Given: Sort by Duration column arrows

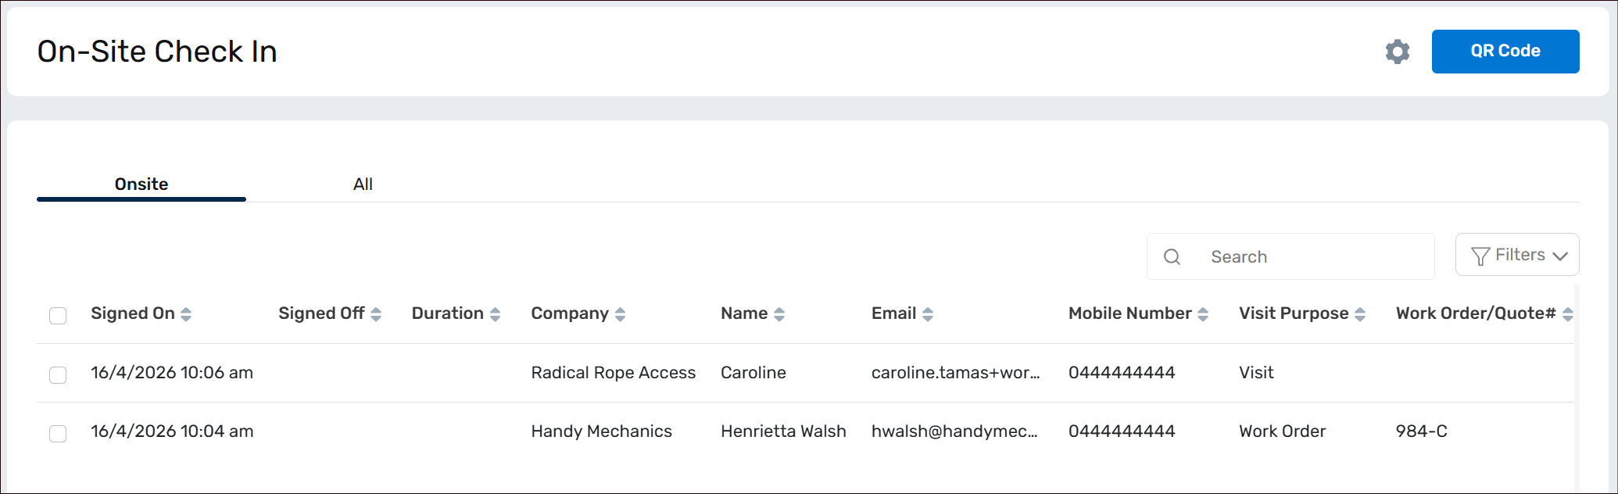Looking at the screenshot, I should pyautogui.click(x=495, y=314).
